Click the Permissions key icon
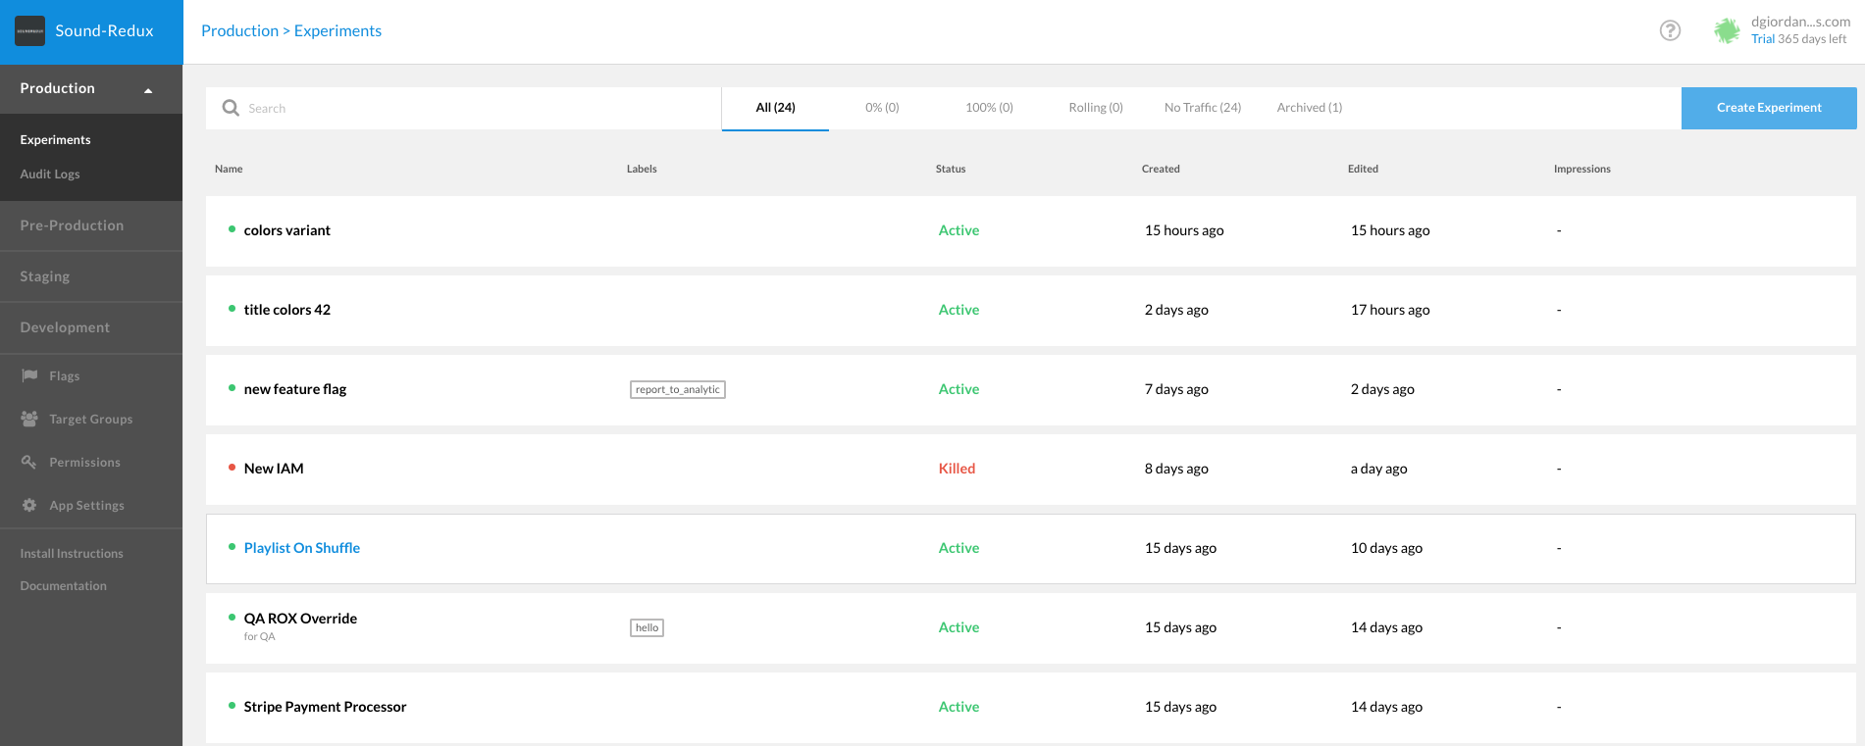 29,462
